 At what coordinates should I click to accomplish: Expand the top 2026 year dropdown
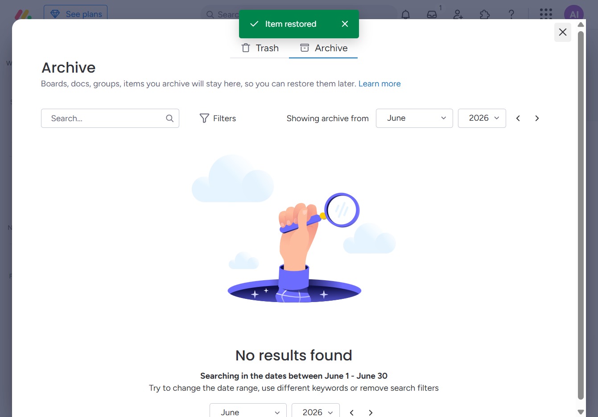[482, 118]
